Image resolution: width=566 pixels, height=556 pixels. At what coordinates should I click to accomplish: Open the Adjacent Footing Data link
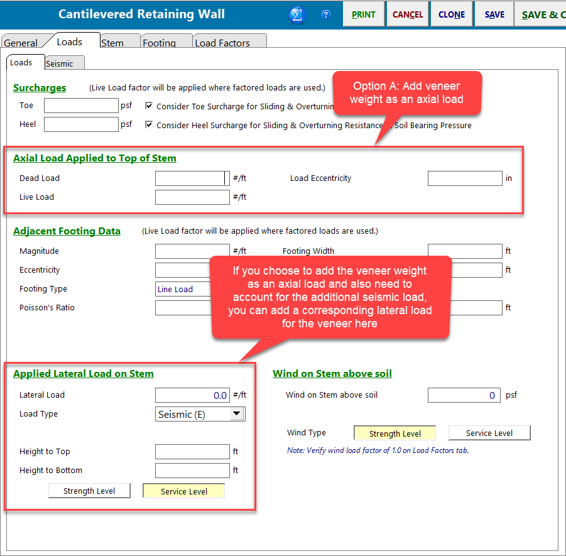(x=67, y=231)
